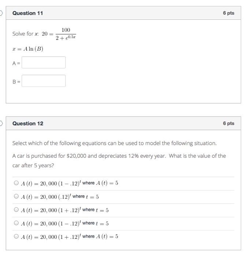Click the 'B =' label
This screenshot has height=256, width=245.
(x=16, y=81)
